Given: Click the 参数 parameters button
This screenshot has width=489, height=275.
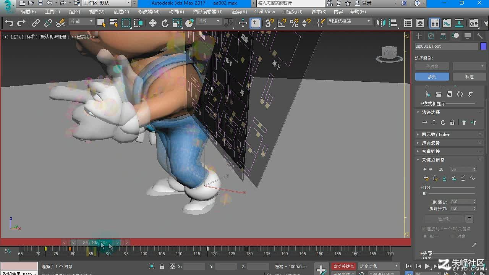Looking at the screenshot, I should [432, 77].
